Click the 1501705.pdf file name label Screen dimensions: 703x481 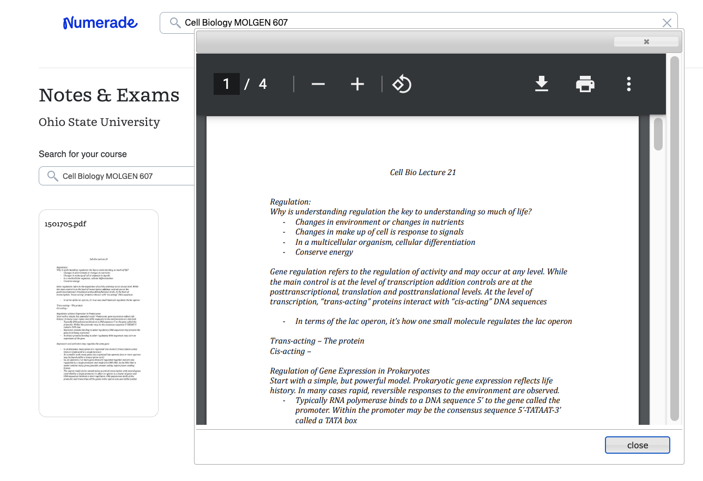(65, 224)
